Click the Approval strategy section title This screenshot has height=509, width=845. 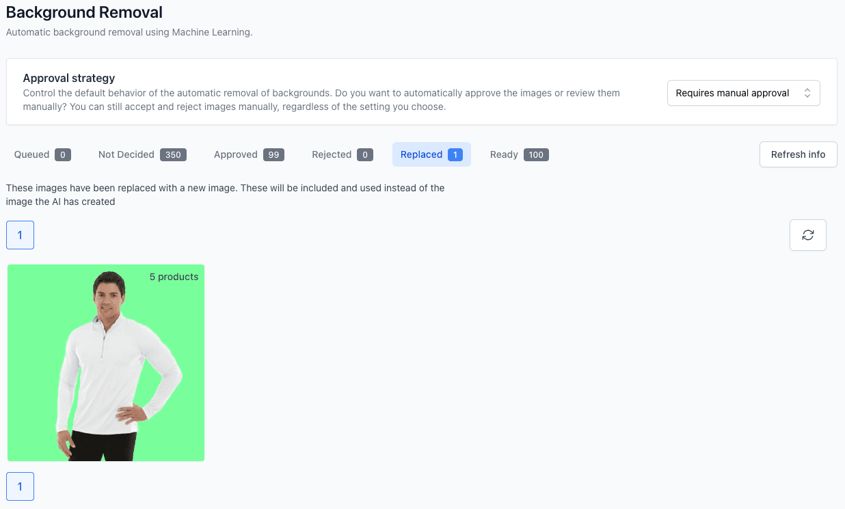coord(69,78)
